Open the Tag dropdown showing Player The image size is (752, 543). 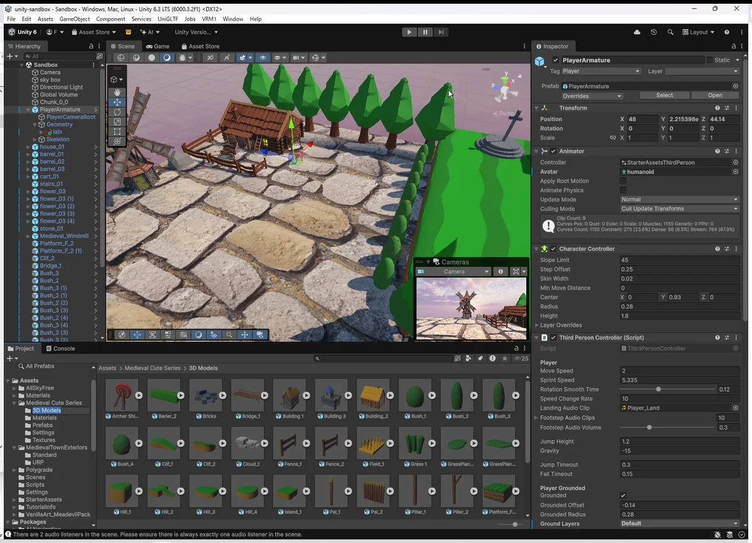click(601, 71)
